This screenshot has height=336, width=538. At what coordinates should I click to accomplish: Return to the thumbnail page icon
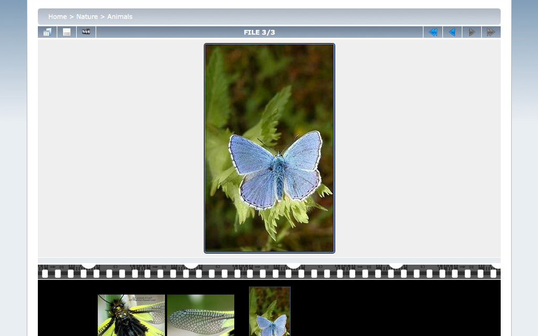point(47,32)
